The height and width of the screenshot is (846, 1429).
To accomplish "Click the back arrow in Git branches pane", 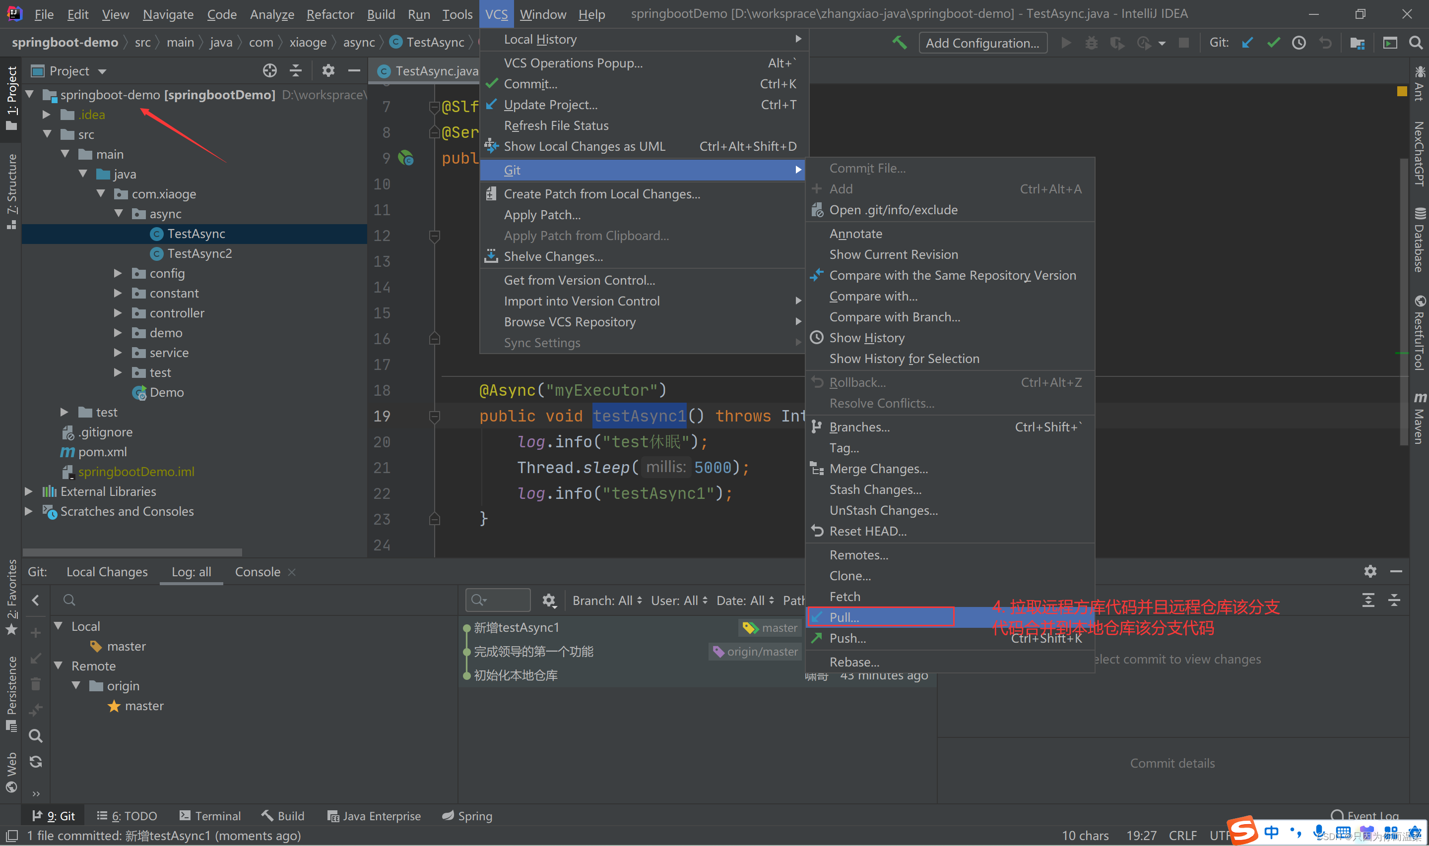I will click(x=35, y=600).
